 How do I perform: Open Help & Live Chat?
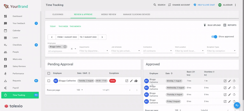pos(204,5)
